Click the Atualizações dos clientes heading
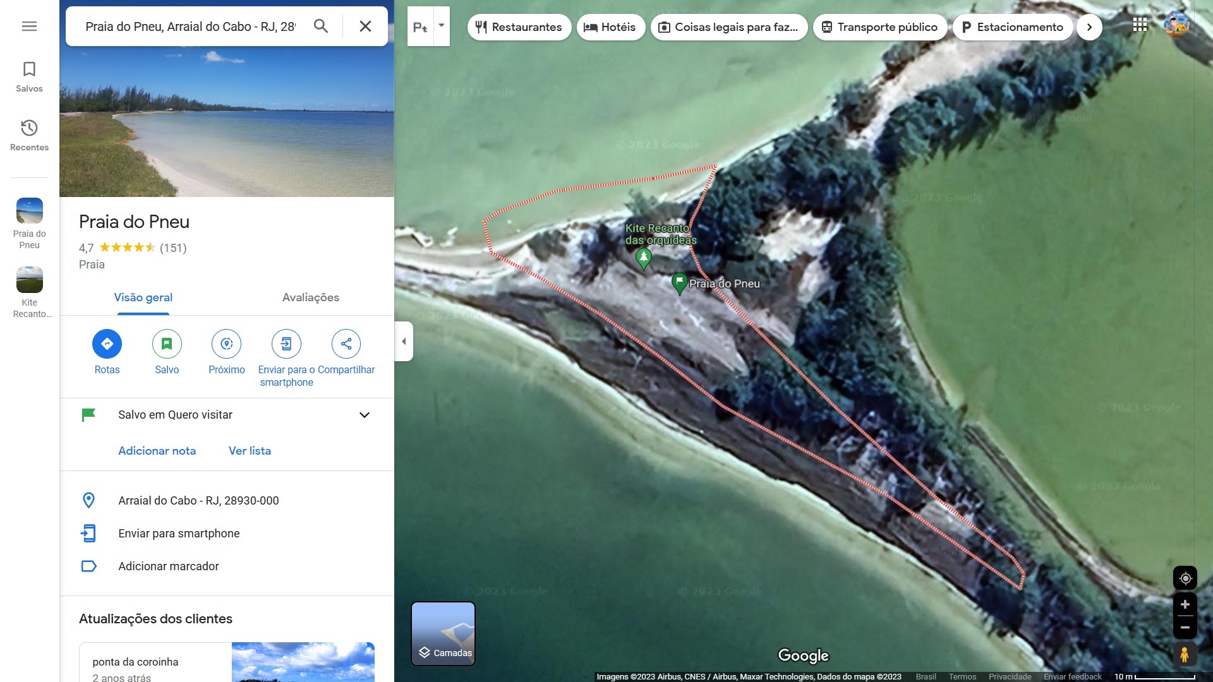 155,619
